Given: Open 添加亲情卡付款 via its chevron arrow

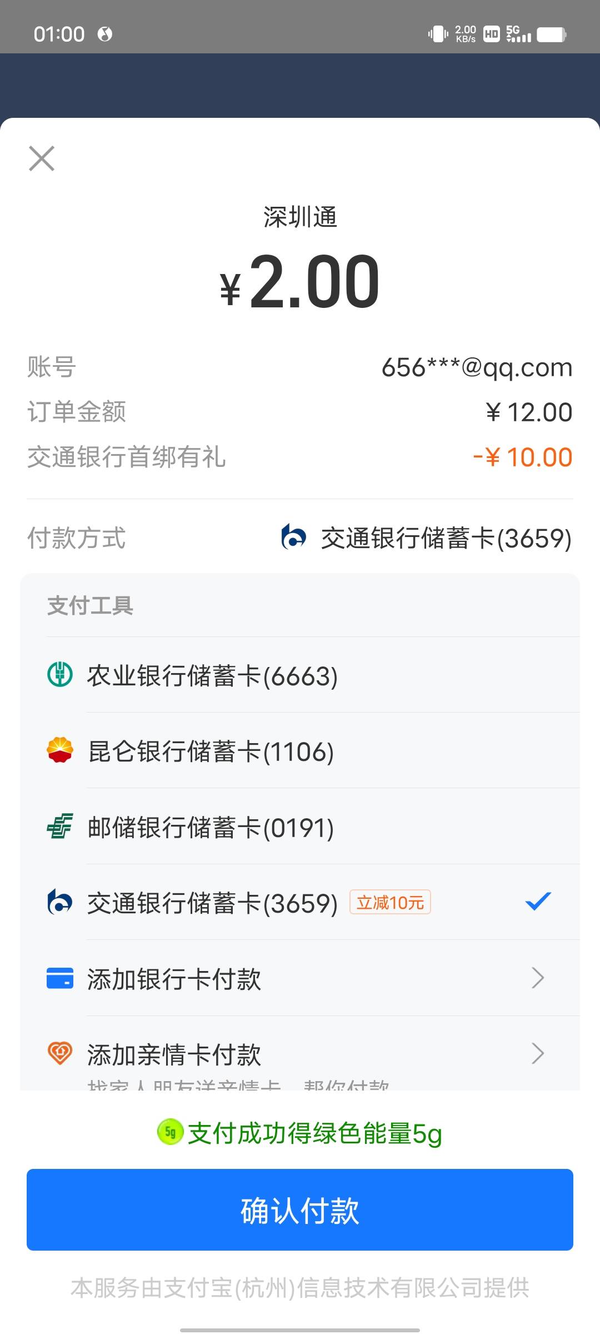Looking at the screenshot, I should (x=537, y=1053).
